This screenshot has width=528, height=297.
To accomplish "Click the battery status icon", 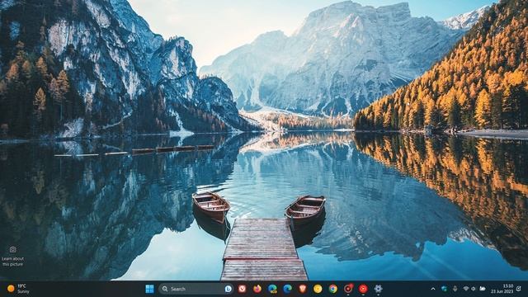I will [x=483, y=289].
